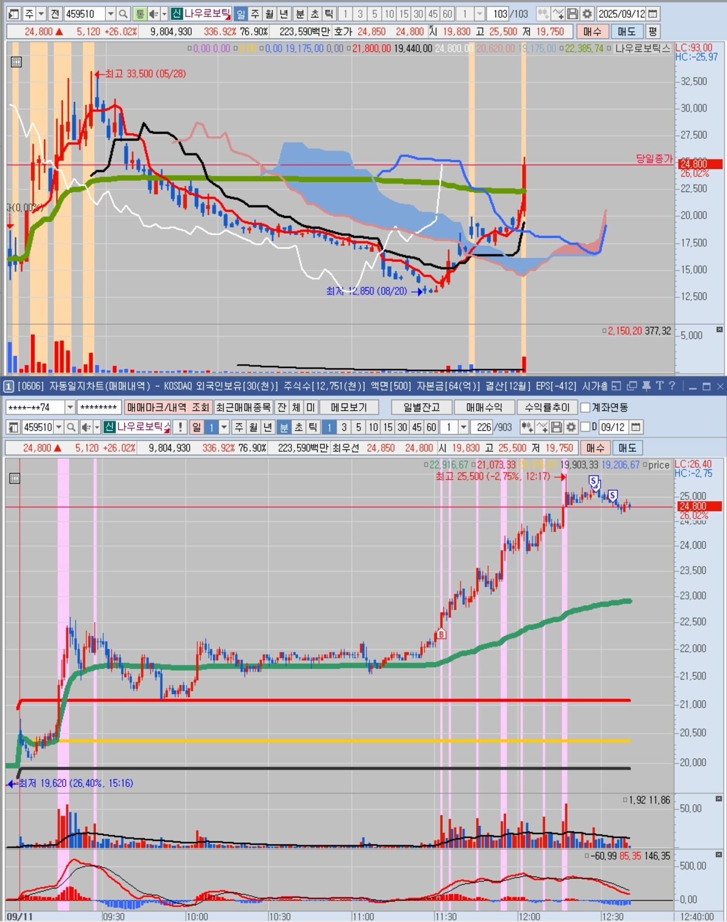Click the candlestick-add icon in the upper chart toolbar
This screenshot has height=922, width=727.
(x=543, y=14)
